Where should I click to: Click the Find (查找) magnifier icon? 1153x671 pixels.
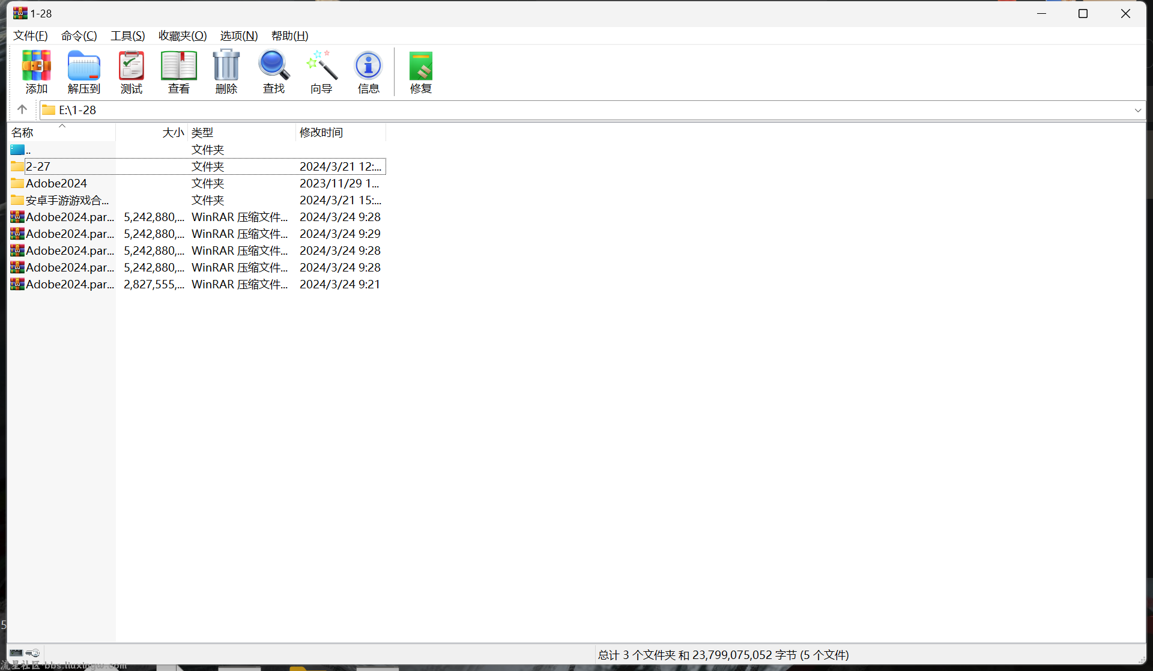[274, 65]
